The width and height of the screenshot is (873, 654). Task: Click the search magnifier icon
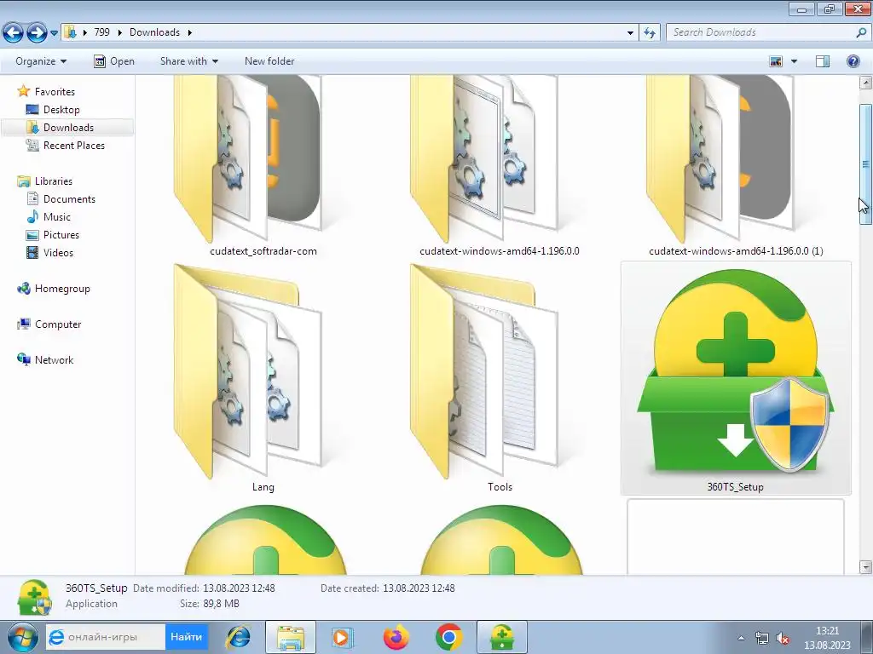coord(861,32)
